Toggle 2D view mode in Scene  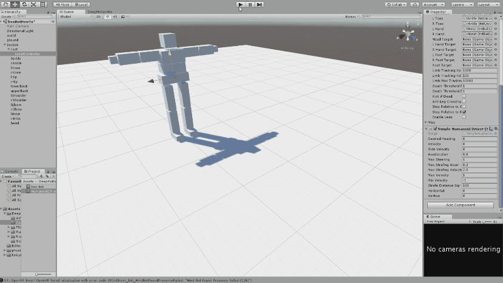click(x=99, y=16)
